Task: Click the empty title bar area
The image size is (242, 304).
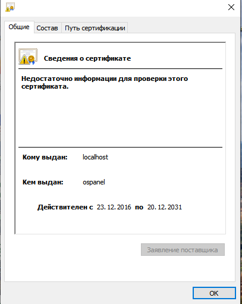Action: [119, 8]
